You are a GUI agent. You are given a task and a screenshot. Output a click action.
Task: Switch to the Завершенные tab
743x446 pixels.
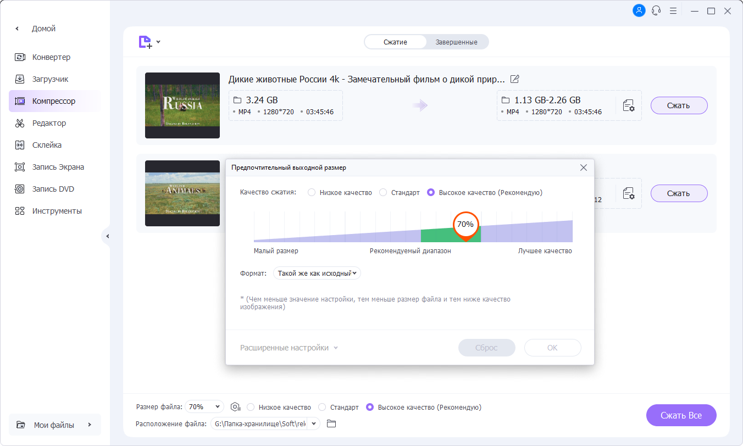pos(456,42)
